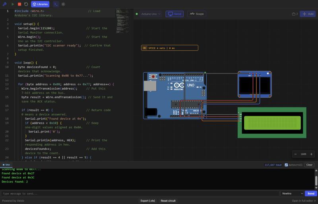This screenshot has height=204, width=318.
Task: Open the Libraries manager
Action: click(x=40, y=4)
